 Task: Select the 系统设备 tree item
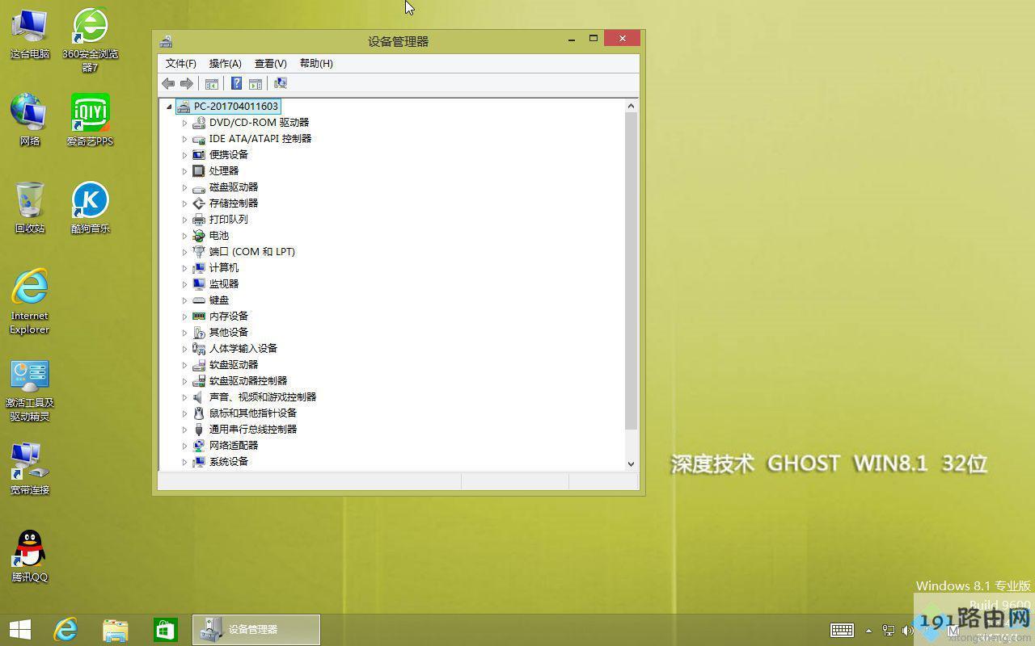tap(229, 461)
